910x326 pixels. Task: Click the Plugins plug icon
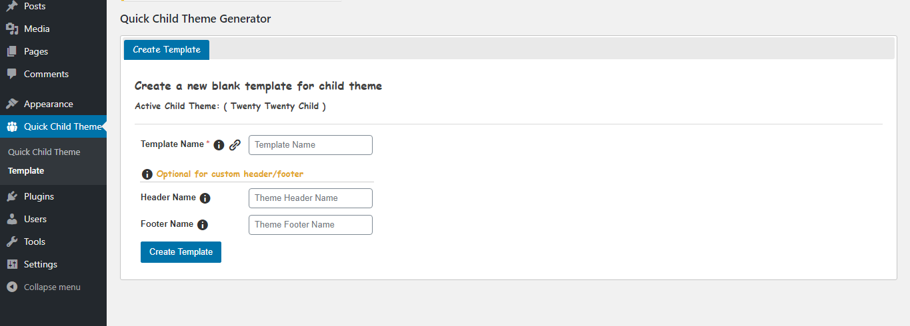click(x=12, y=196)
